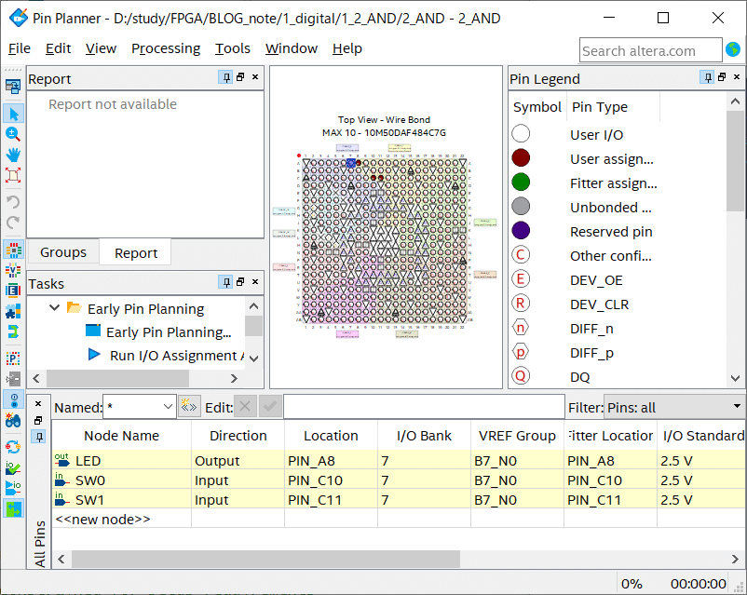Open the Tools menu
Viewport: 747px width, 595px height.
[233, 48]
